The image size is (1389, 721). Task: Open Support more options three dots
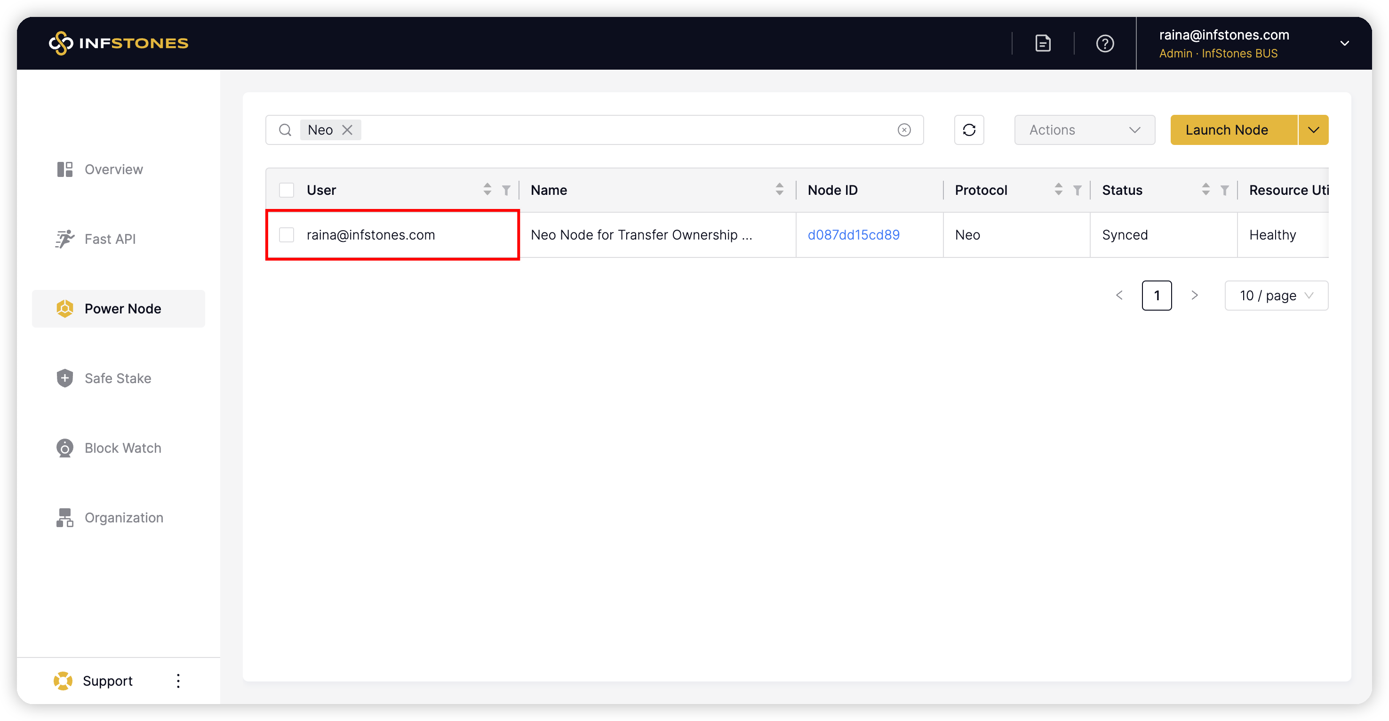178,681
